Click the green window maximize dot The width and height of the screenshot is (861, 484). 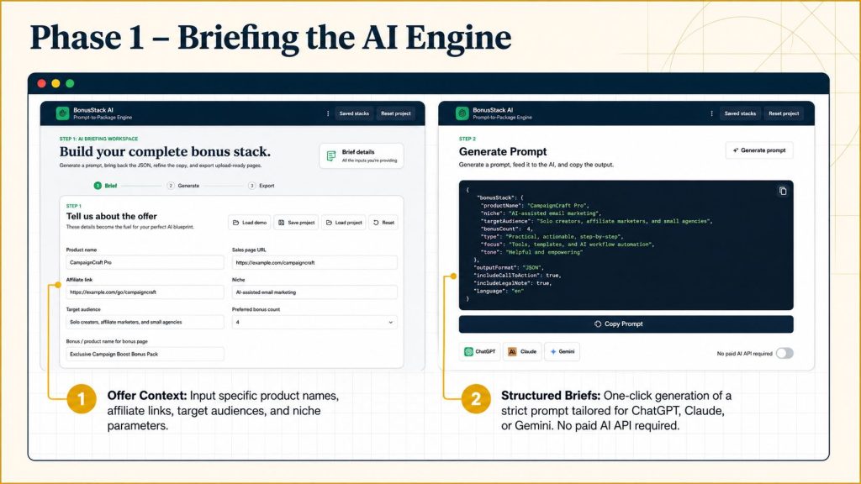[70, 83]
